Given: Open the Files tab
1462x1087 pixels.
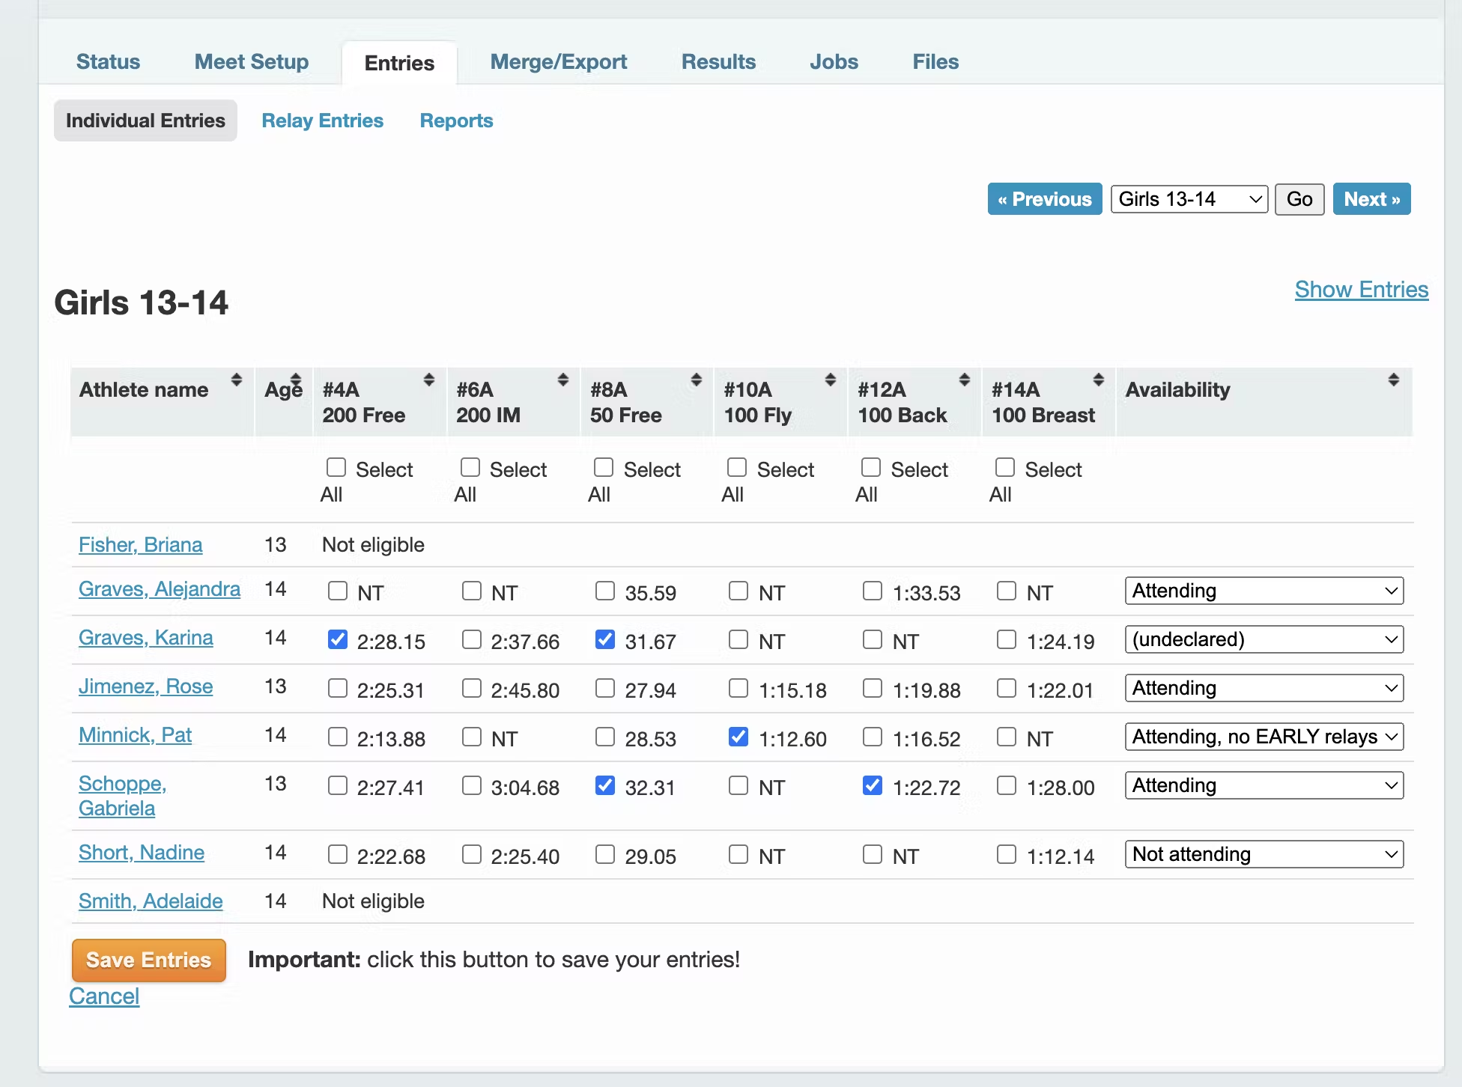Looking at the screenshot, I should click(935, 61).
